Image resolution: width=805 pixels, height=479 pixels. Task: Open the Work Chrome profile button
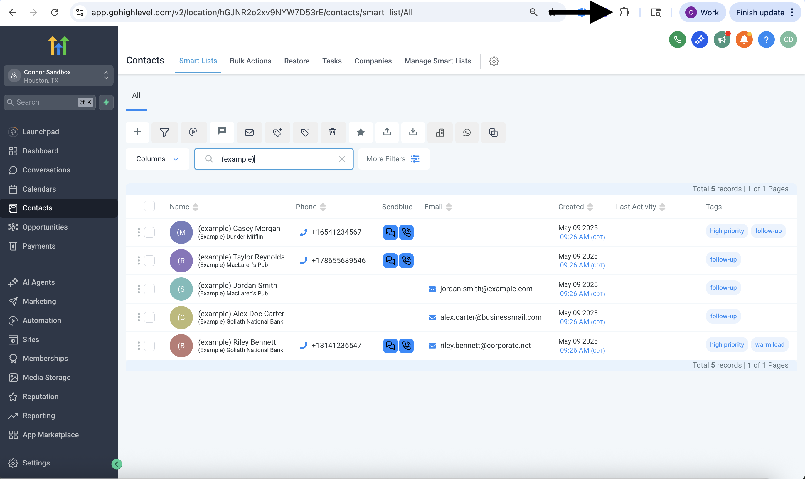point(702,13)
